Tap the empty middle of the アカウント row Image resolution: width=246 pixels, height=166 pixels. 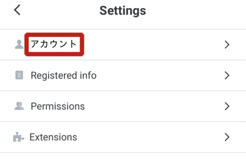click(x=154, y=45)
